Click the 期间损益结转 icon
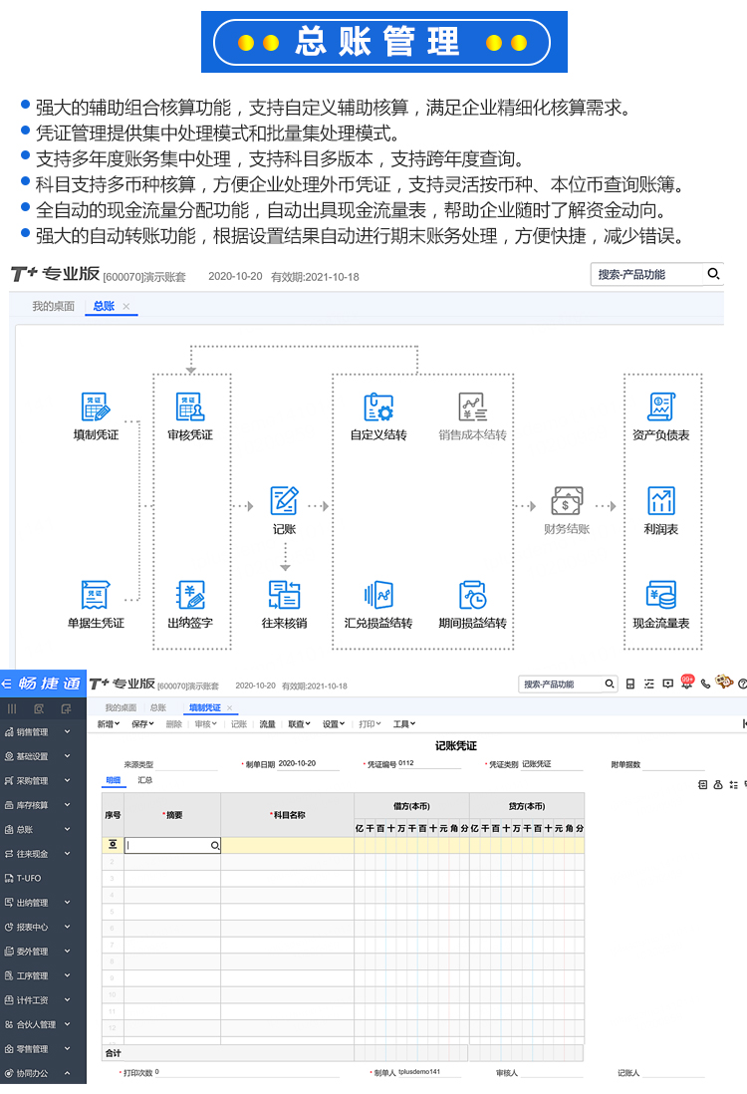This screenshot has width=747, height=1094. (x=472, y=595)
